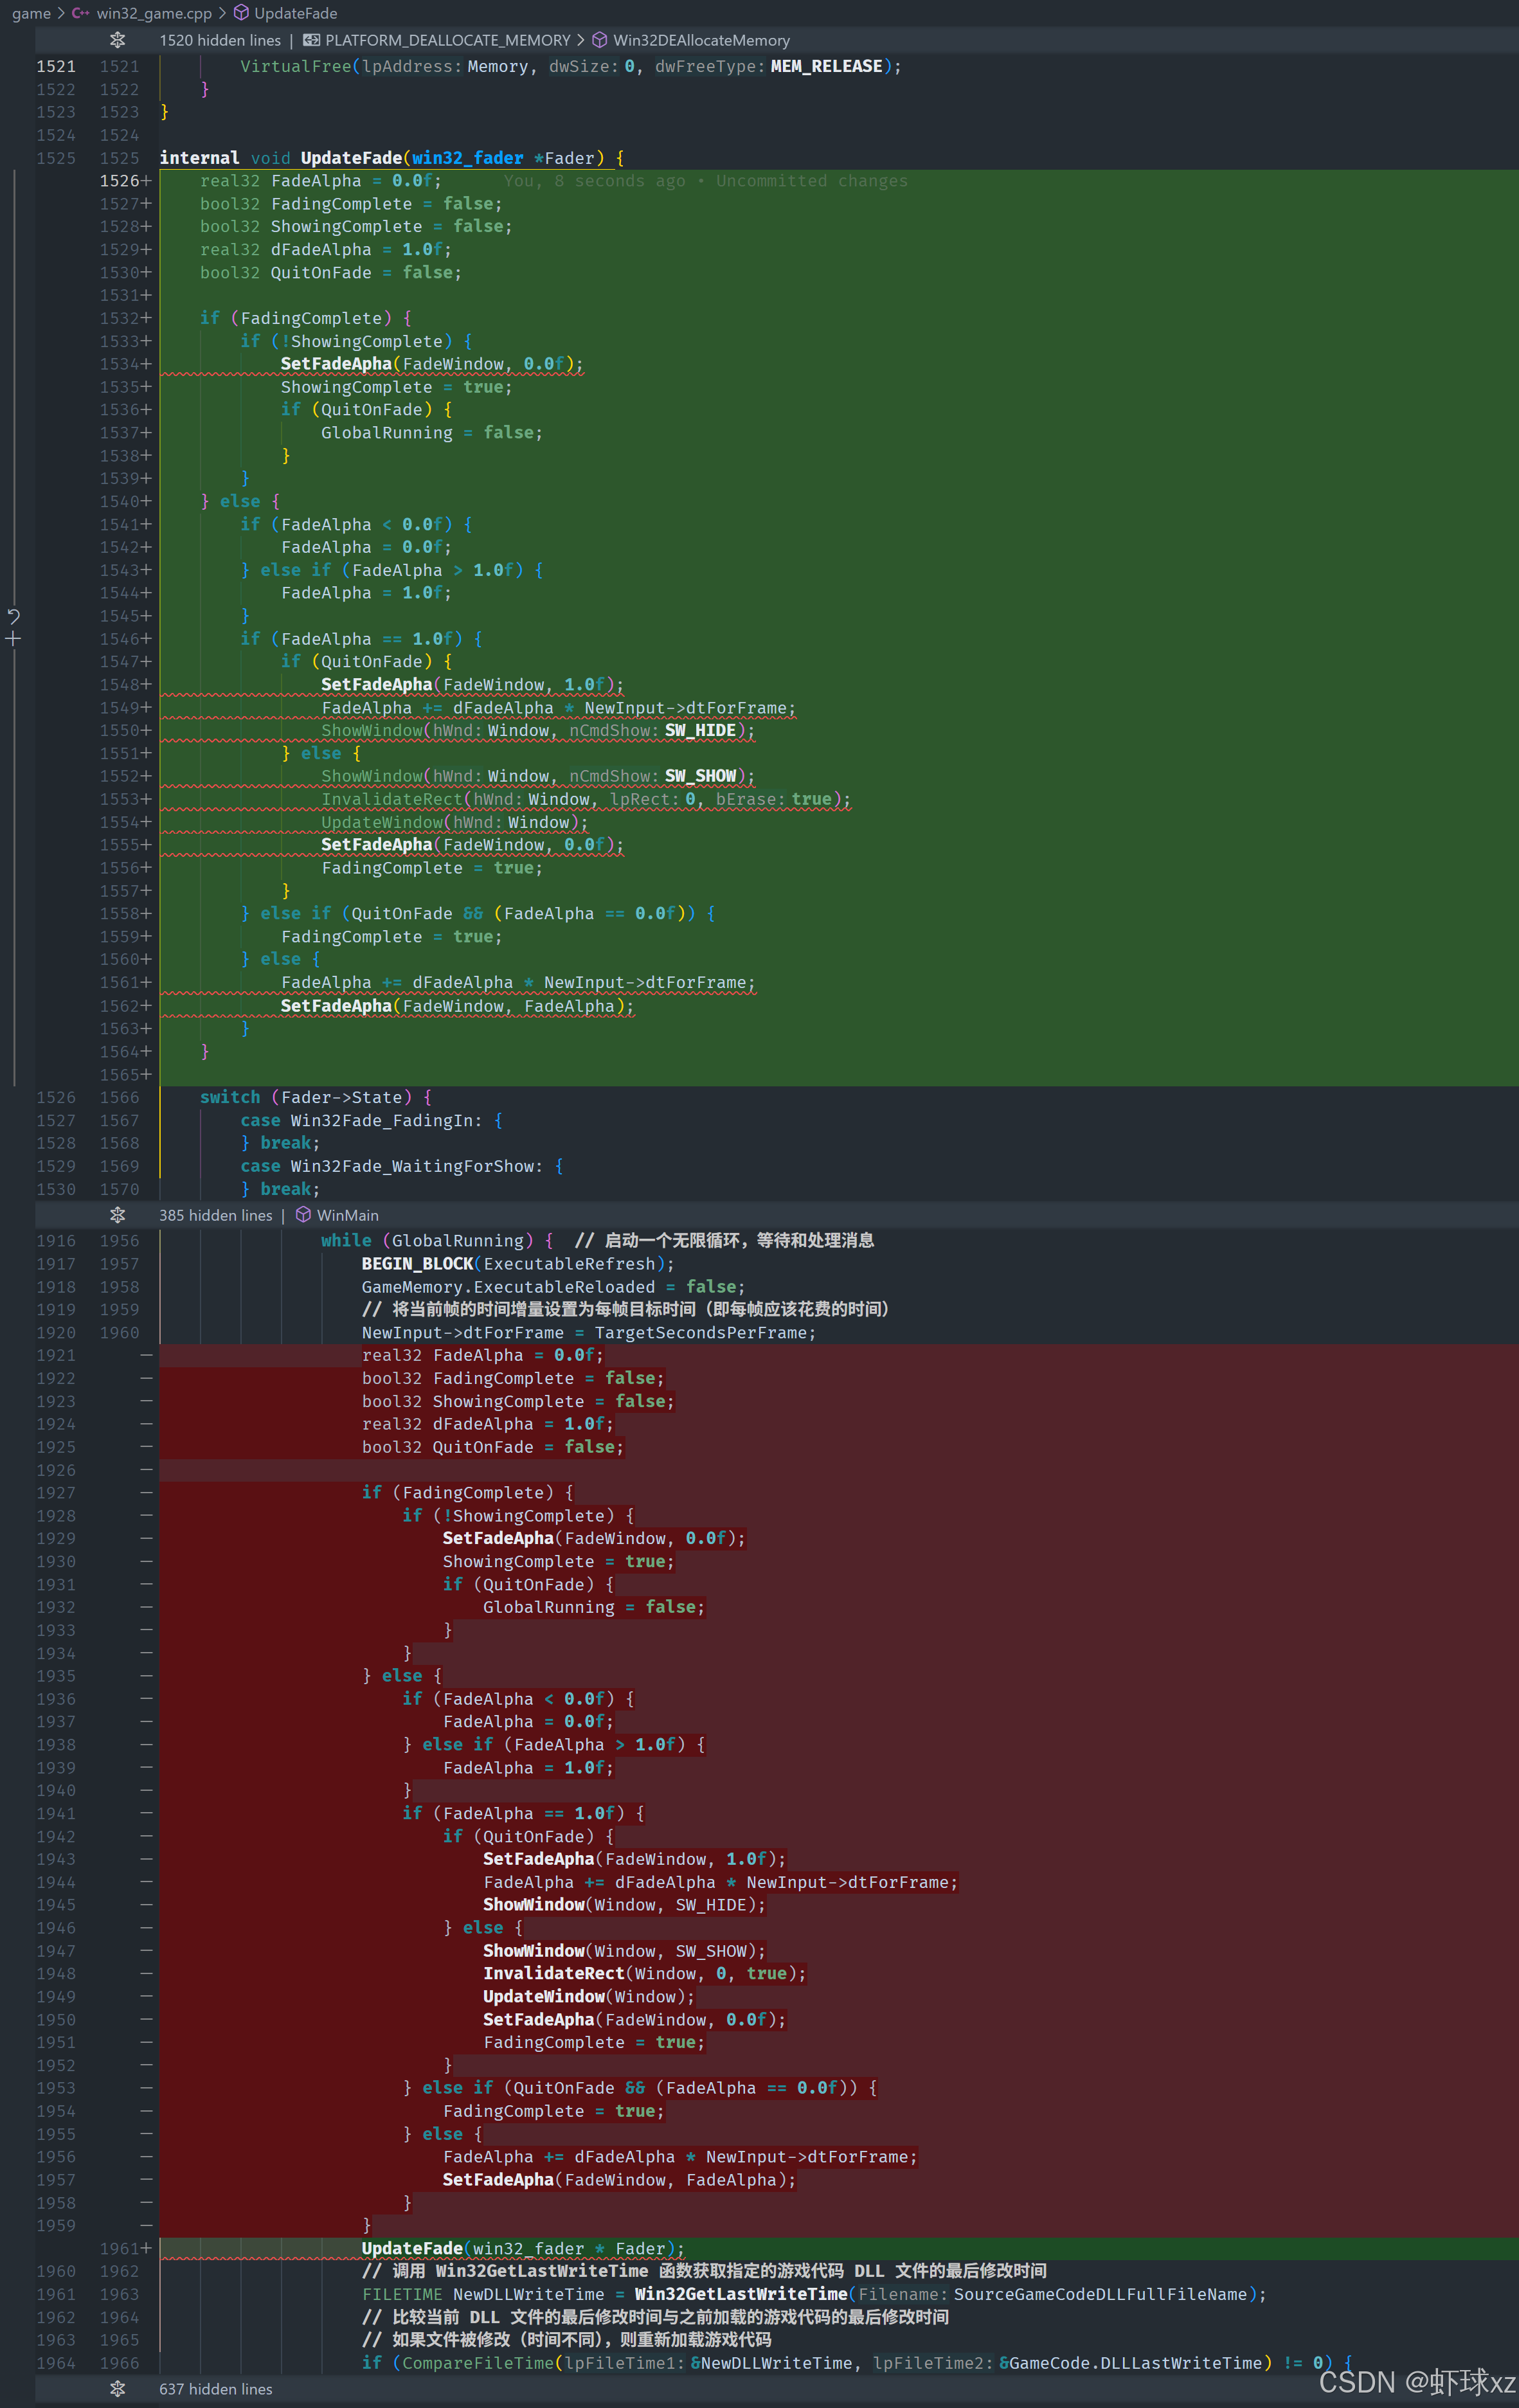Click the cube icon before Win32DEAllocateMemory

600,40
